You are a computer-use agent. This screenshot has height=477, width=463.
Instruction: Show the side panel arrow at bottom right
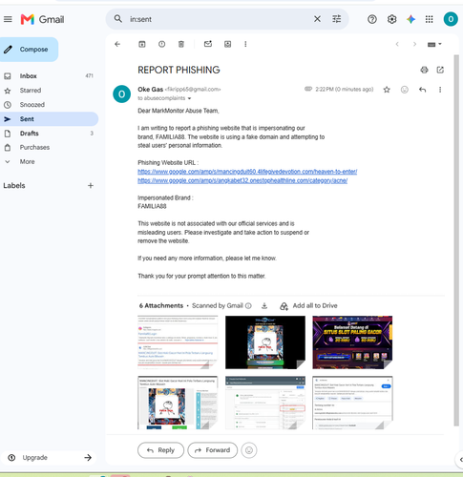coord(461,460)
